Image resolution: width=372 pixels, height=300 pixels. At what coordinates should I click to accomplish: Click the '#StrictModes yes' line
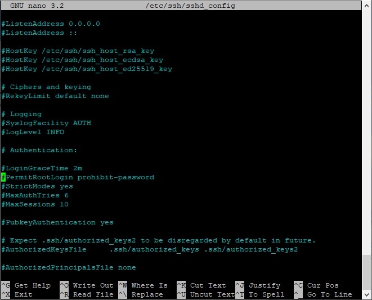point(37,186)
